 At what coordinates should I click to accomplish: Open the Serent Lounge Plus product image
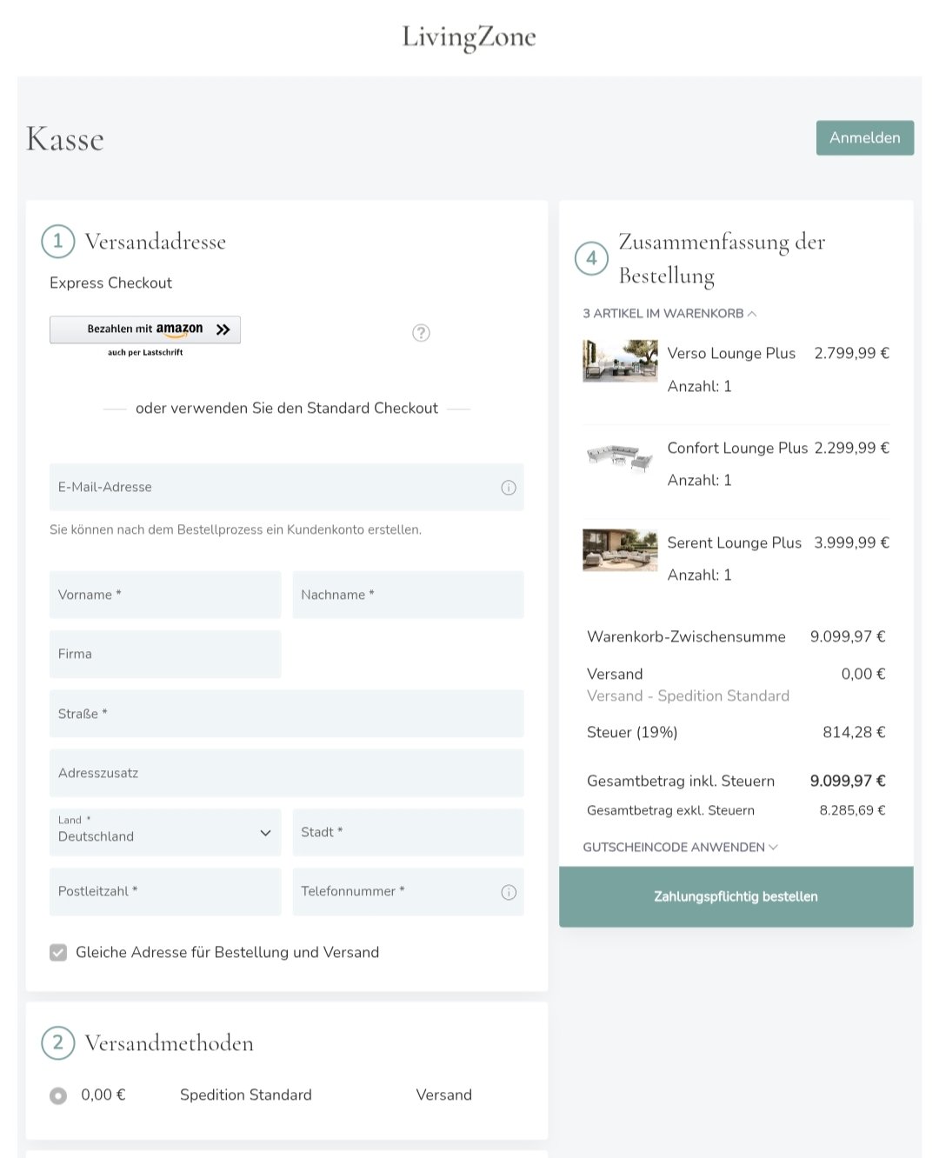point(620,550)
